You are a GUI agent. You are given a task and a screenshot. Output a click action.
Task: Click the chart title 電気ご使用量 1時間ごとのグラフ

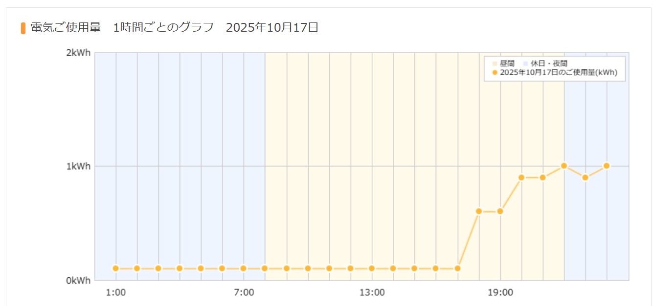pos(122,28)
